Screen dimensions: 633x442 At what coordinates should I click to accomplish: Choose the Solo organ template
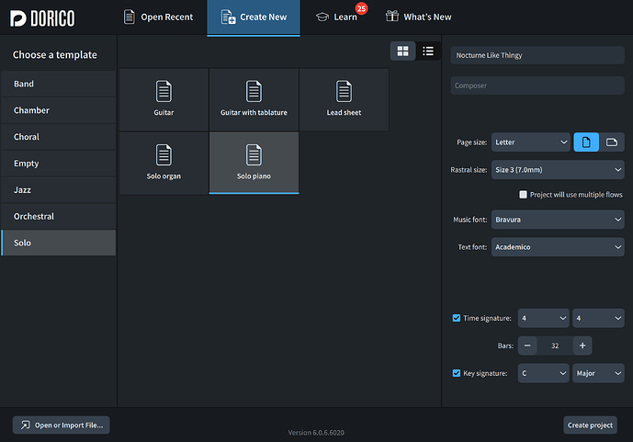click(x=164, y=163)
